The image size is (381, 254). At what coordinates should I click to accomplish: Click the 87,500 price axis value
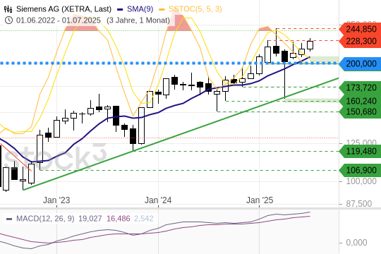coord(358,204)
